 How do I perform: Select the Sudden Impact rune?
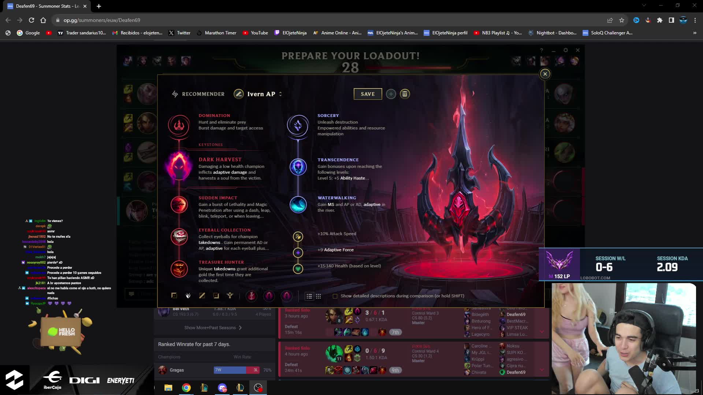(x=179, y=204)
